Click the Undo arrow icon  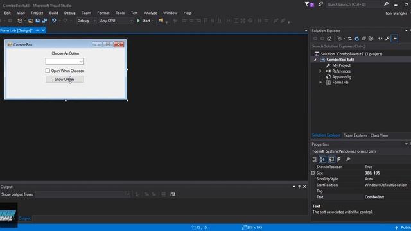[x=54, y=21]
